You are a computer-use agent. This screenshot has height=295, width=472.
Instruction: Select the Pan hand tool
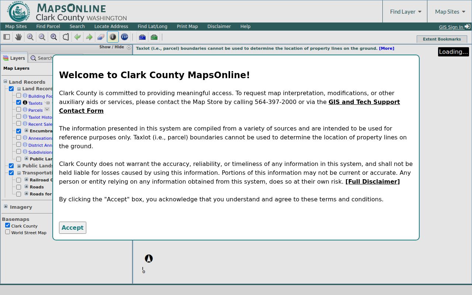tap(18, 37)
